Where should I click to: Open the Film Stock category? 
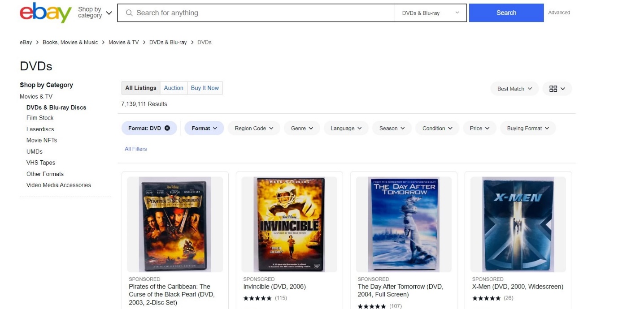coord(40,118)
